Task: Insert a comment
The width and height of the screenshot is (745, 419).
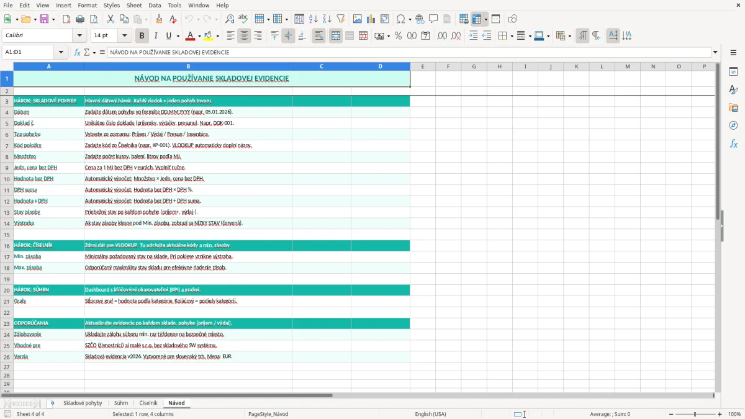Action: point(434,19)
